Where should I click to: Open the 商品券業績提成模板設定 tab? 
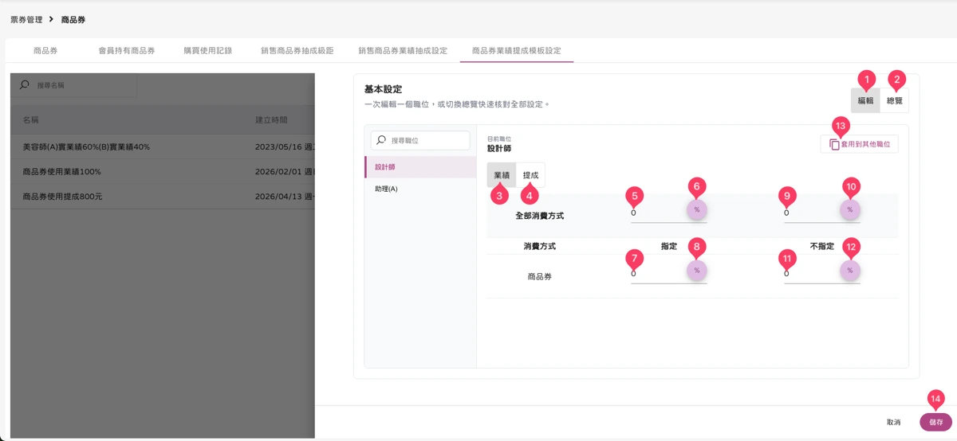coord(517,50)
